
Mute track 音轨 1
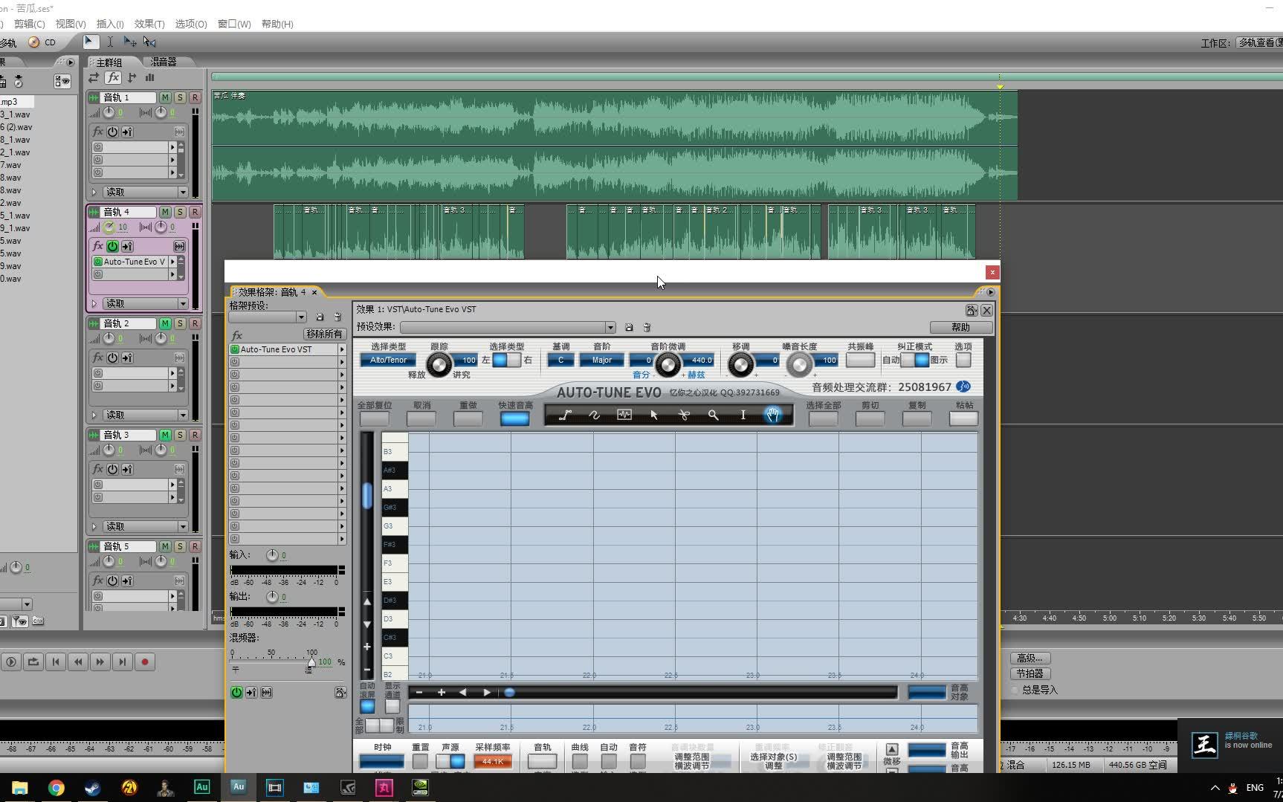point(165,97)
